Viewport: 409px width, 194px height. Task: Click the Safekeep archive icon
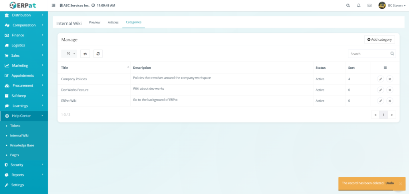coord(7,96)
